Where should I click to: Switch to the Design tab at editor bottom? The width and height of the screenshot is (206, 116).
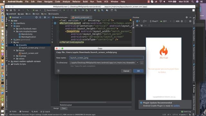click(x=56, y=108)
